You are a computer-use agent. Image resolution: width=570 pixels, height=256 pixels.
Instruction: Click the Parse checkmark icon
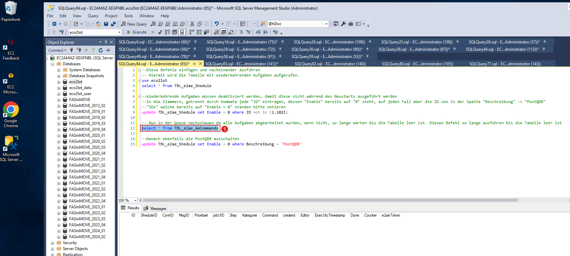[160, 32]
